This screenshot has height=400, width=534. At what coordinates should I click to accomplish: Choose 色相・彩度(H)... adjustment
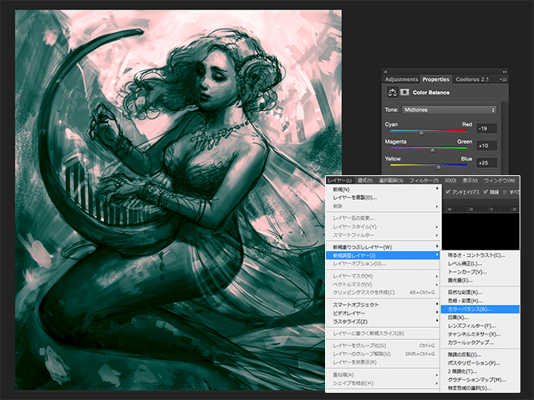coord(480,301)
